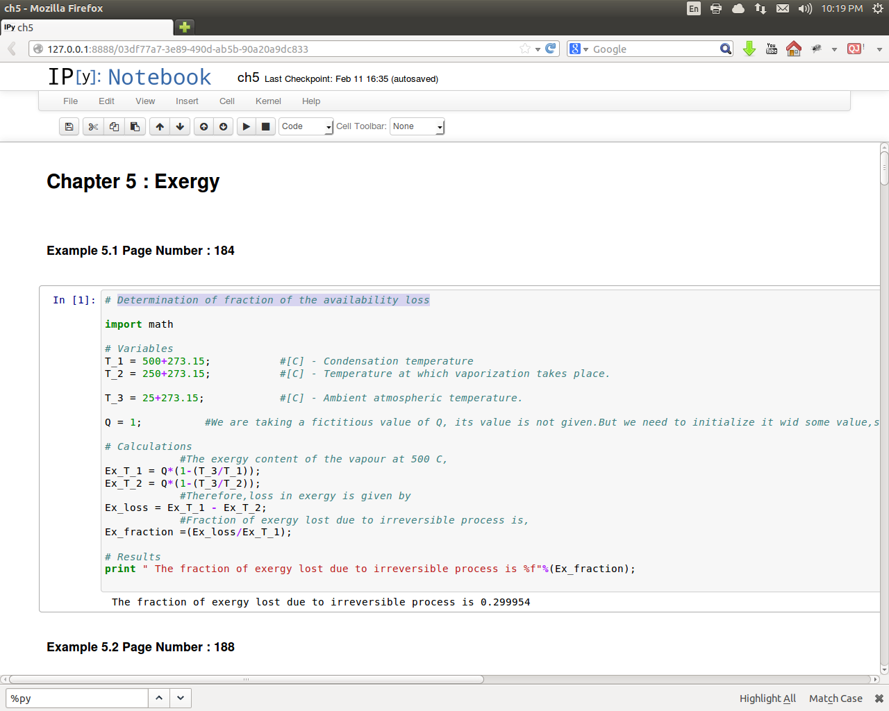The width and height of the screenshot is (889, 711).
Task: Reload the page in Firefox
Action: pos(551,49)
